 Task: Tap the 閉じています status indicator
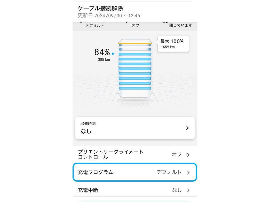pos(180,25)
